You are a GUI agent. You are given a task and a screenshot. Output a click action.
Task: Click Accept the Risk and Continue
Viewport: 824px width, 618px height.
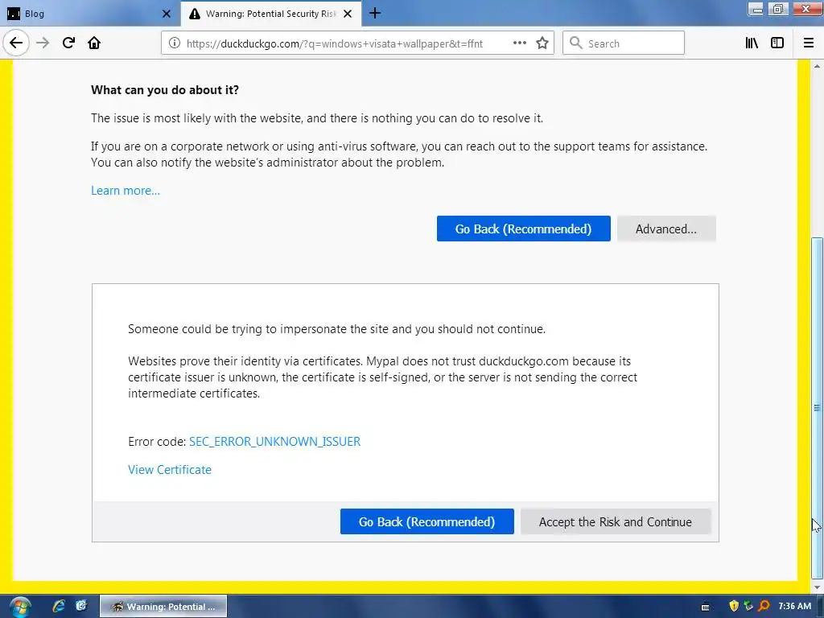(x=616, y=521)
